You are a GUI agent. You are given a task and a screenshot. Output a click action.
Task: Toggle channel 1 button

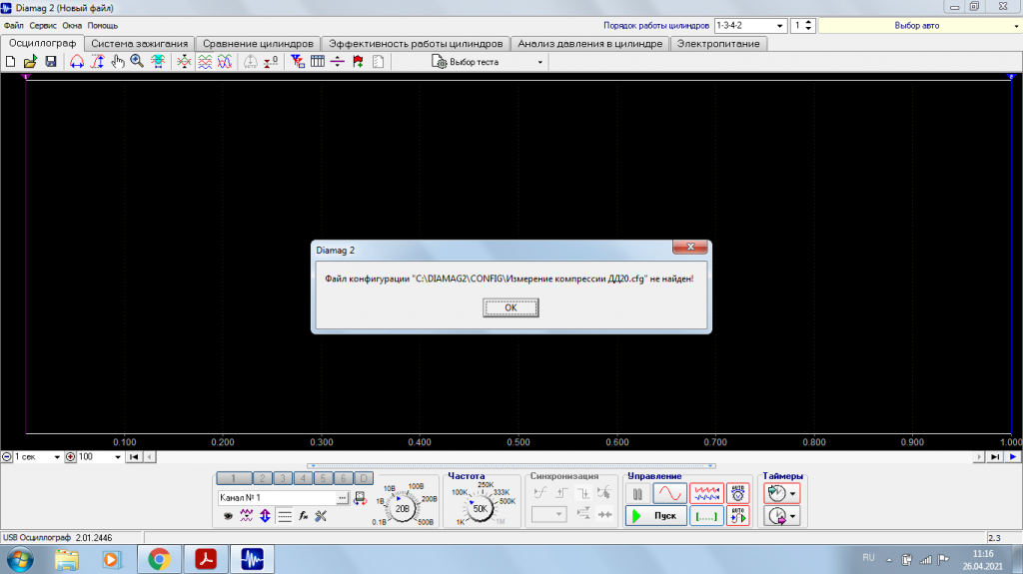click(x=233, y=478)
